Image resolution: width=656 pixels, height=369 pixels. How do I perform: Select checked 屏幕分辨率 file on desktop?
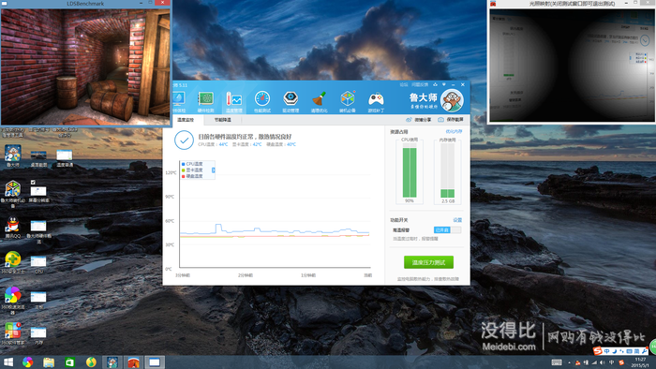pyautogui.click(x=38, y=192)
